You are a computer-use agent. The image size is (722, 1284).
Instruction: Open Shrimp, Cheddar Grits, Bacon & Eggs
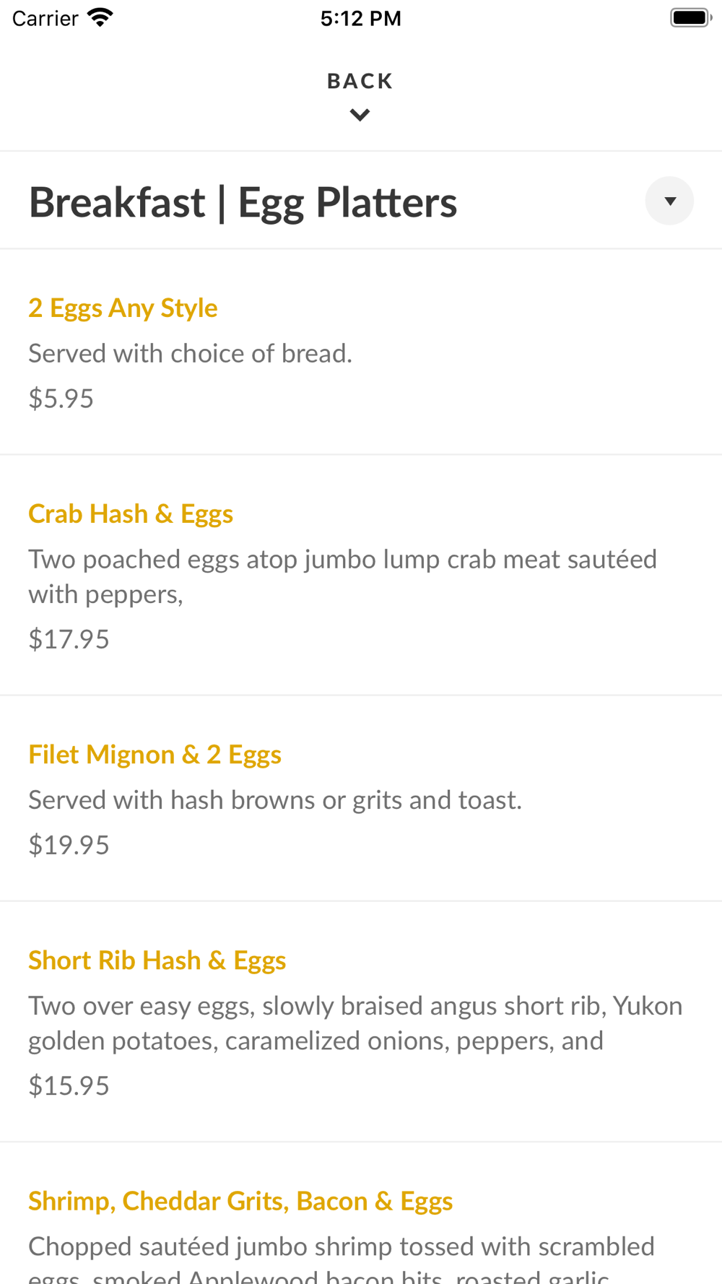[240, 1200]
